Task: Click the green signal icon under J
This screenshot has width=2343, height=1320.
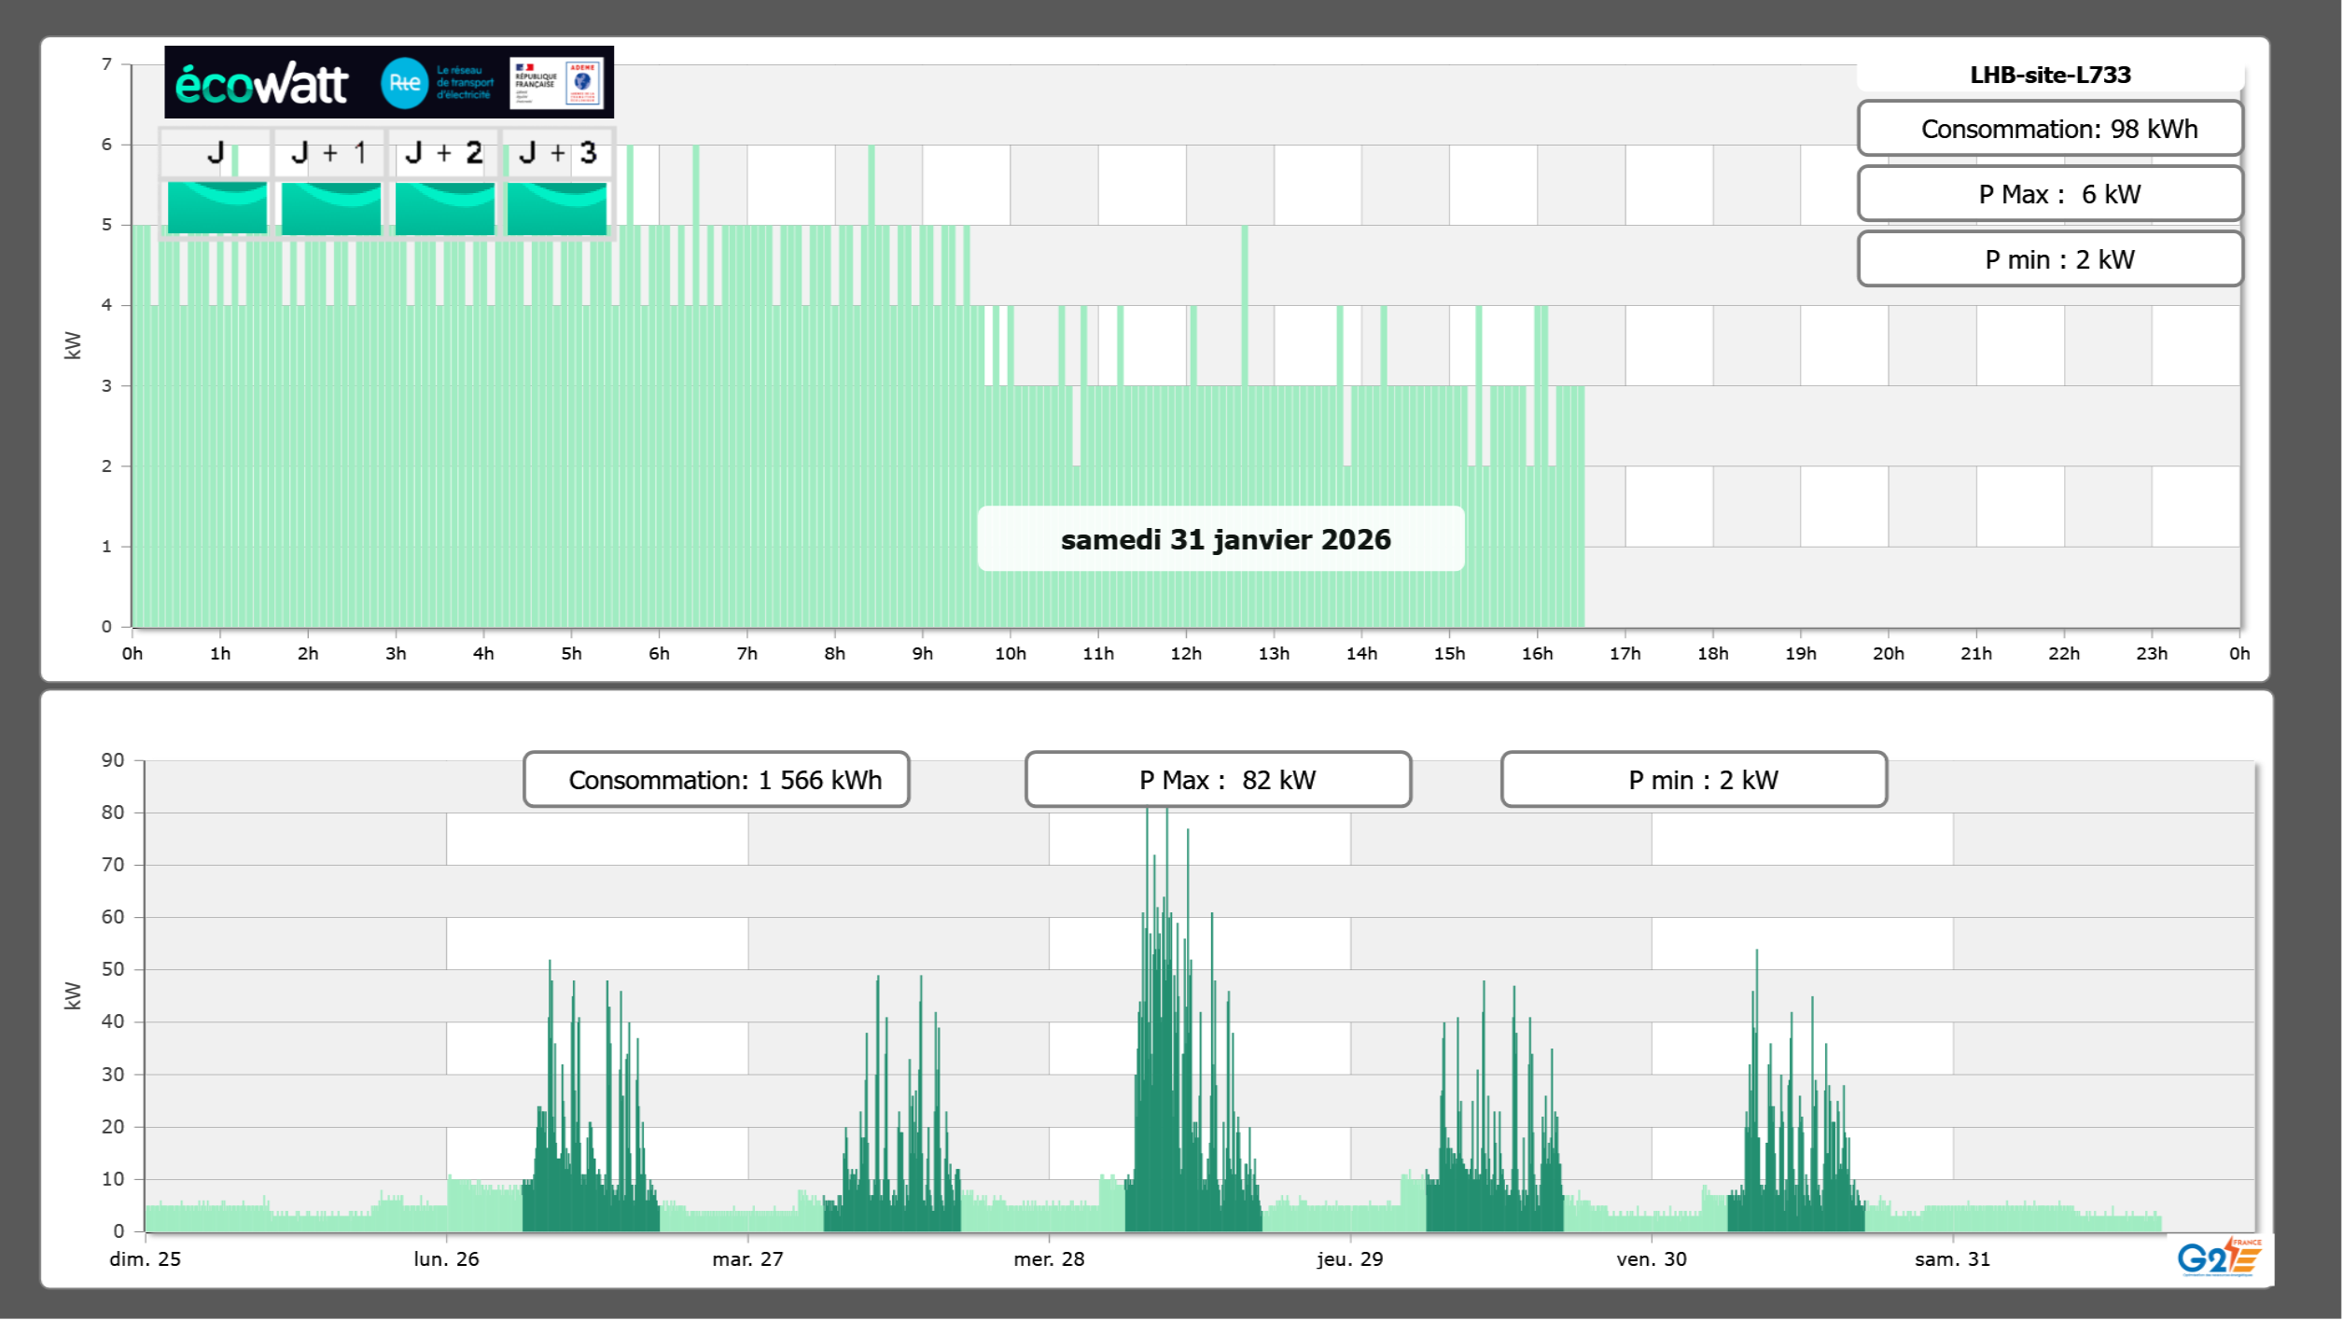Action: [216, 207]
